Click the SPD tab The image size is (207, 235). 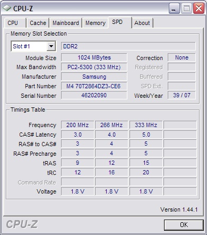pyautogui.click(x=120, y=22)
